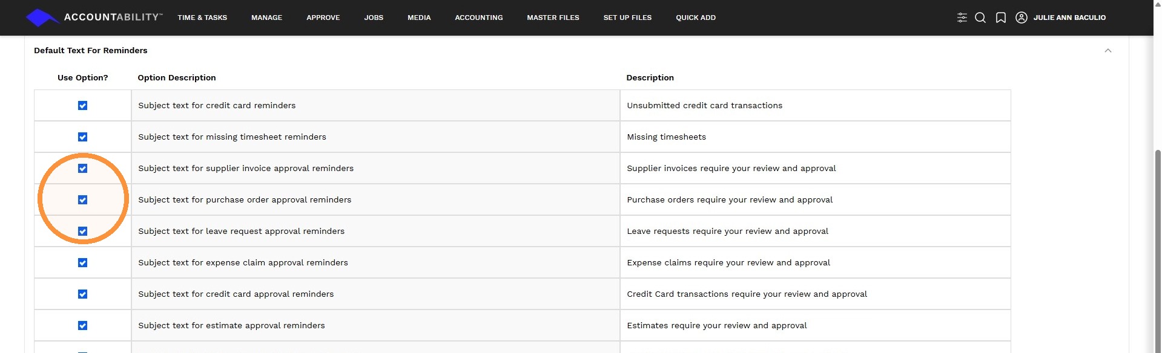This screenshot has height=353, width=1162.
Task: Toggle purchase order approval reminders checkbox
Action: coord(83,200)
